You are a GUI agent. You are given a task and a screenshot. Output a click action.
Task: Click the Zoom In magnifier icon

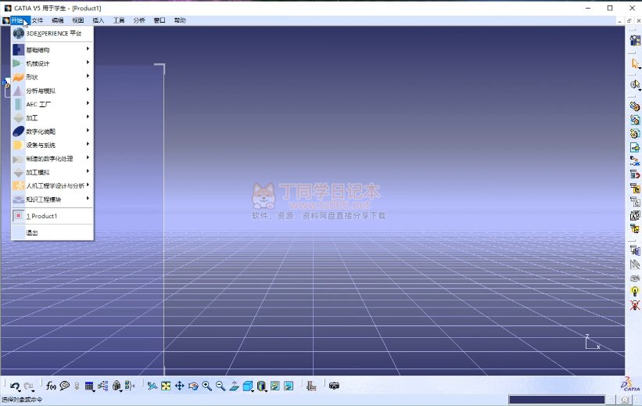pos(207,386)
